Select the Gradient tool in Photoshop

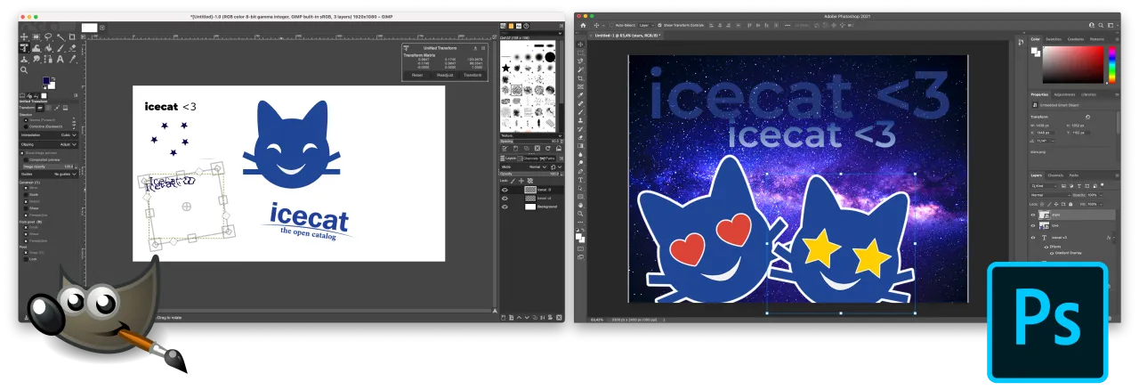(x=580, y=145)
